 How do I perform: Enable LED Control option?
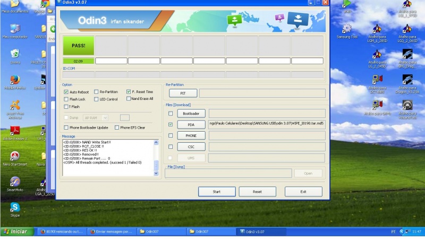pos(96,99)
